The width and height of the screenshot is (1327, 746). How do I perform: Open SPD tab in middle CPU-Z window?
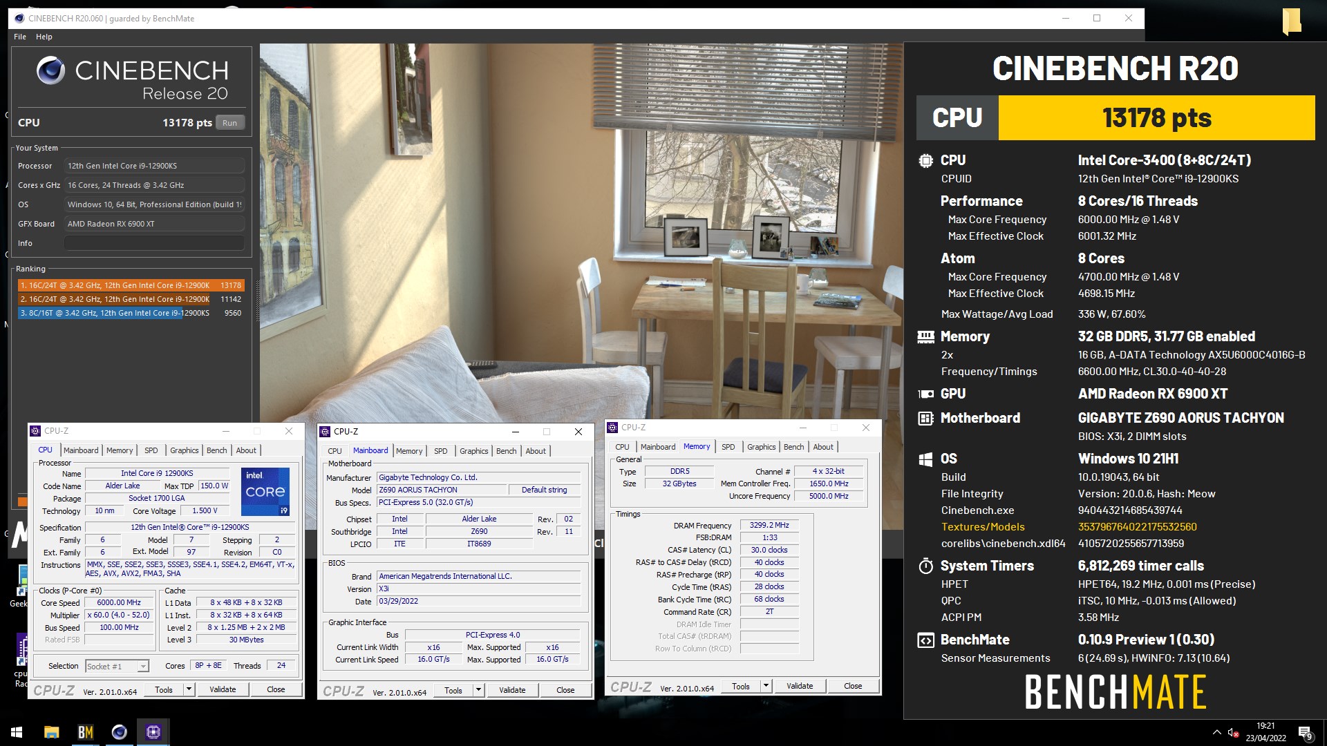(x=441, y=451)
